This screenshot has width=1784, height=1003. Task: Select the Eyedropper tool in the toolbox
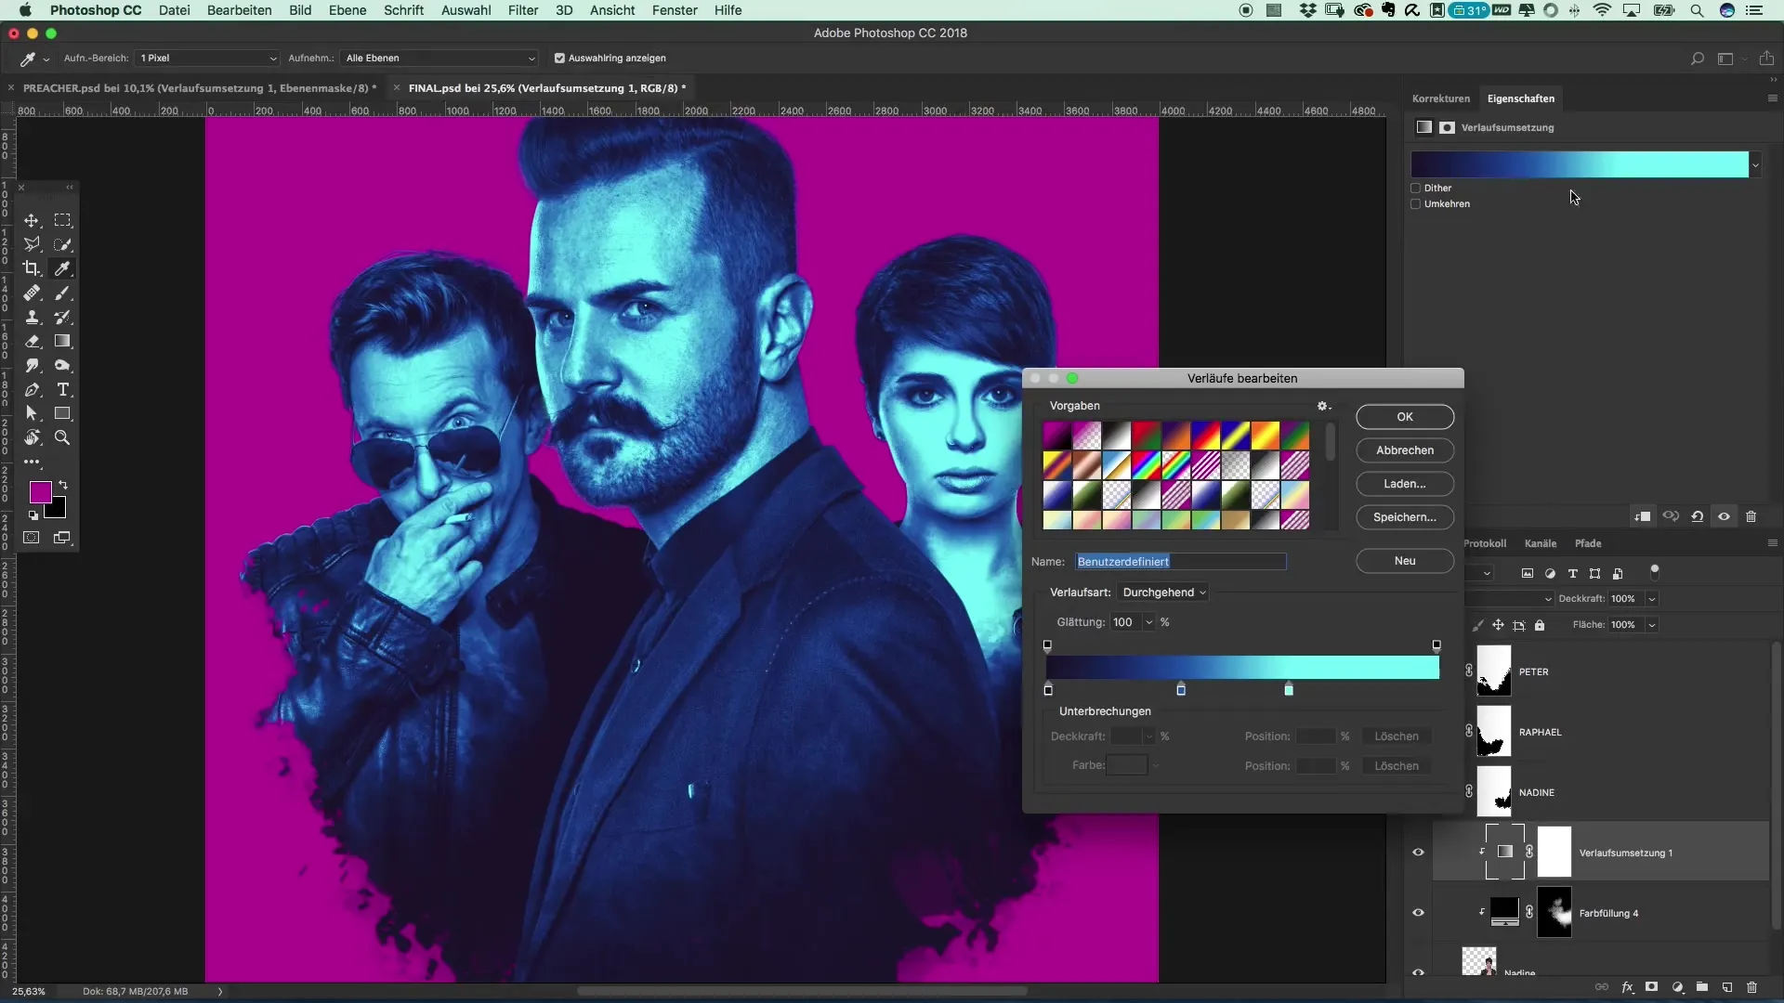pos(62,268)
